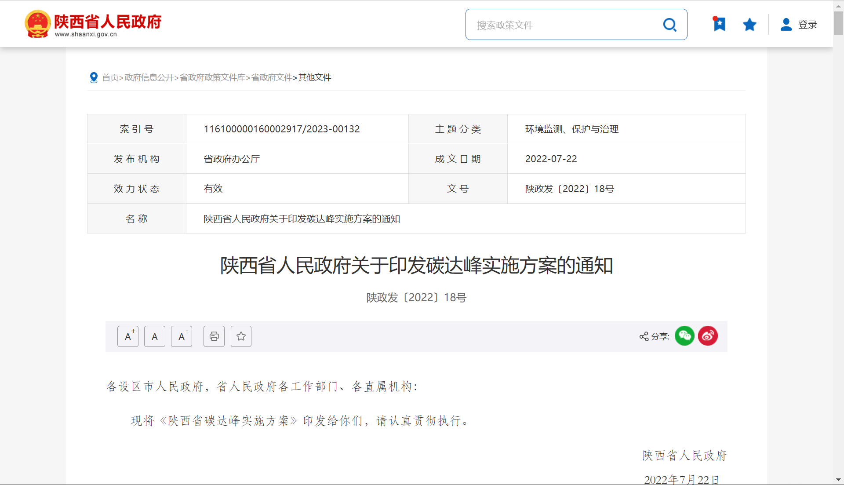Share article via Weibo icon
The image size is (844, 485).
click(x=708, y=336)
